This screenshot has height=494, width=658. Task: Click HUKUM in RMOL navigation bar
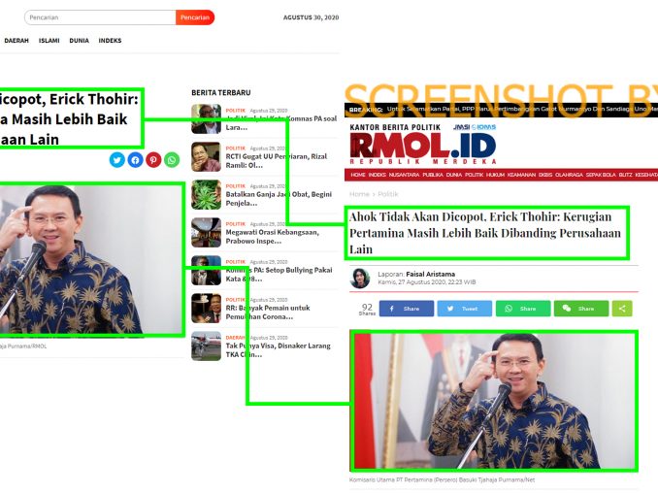495,175
